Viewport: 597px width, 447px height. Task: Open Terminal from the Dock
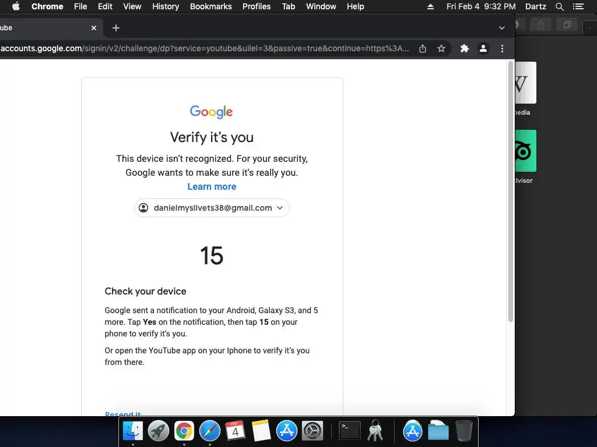coord(350,431)
